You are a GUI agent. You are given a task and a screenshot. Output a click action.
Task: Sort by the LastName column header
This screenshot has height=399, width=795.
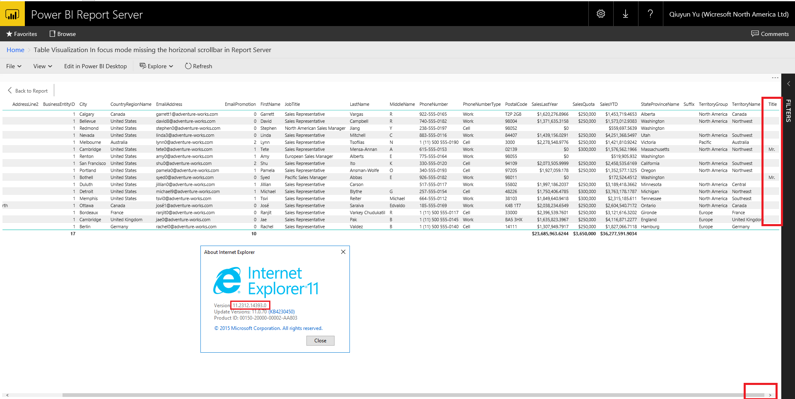(x=359, y=104)
